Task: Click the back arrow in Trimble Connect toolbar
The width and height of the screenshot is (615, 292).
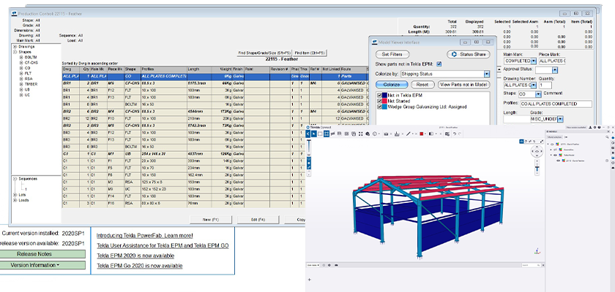Action: pyautogui.click(x=308, y=134)
